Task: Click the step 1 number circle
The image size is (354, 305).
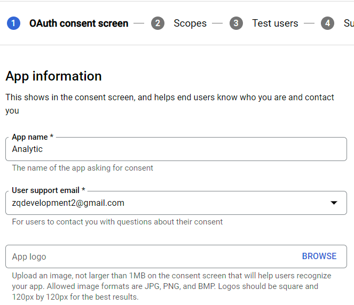Action: [x=14, y=23]
